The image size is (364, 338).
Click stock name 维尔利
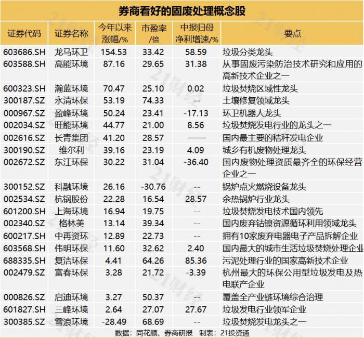tap(71, 150)
